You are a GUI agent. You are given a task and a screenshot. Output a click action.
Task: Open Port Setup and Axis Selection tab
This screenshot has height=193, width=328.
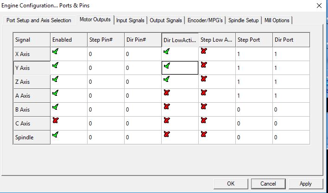coord(39,20)
